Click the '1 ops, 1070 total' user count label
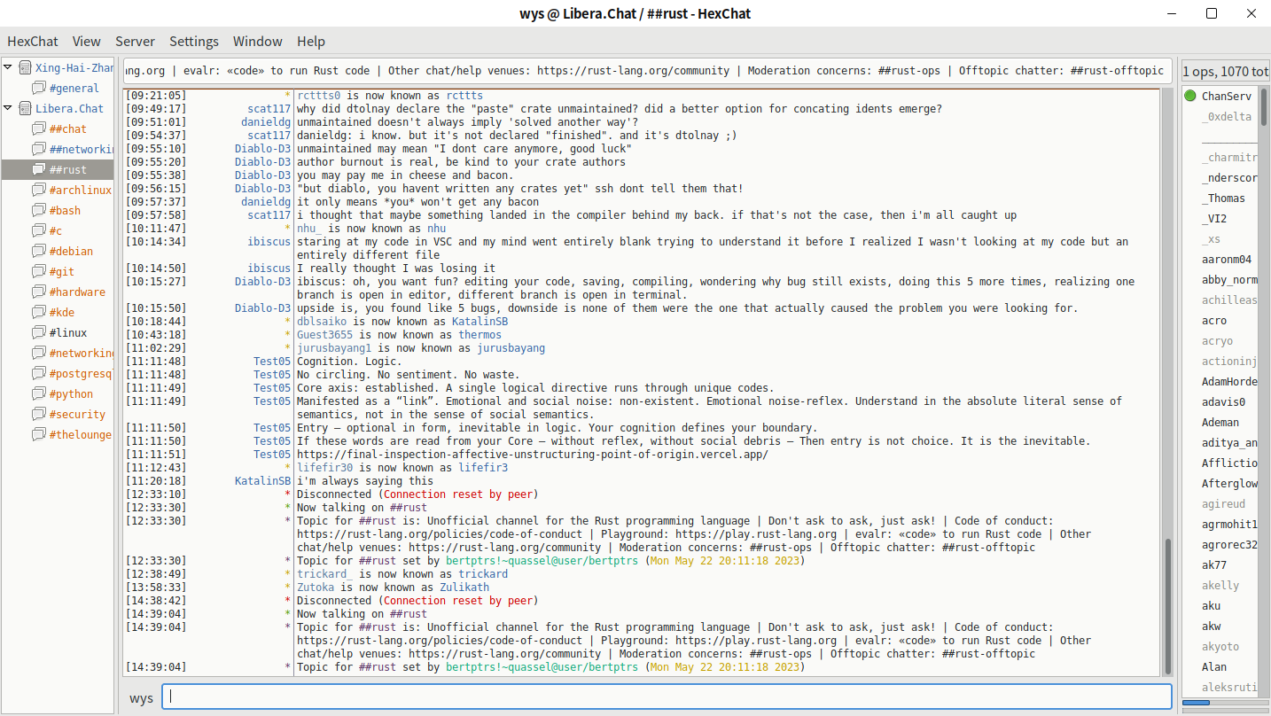The image size is (1271, 716). tap(1224, 71)
